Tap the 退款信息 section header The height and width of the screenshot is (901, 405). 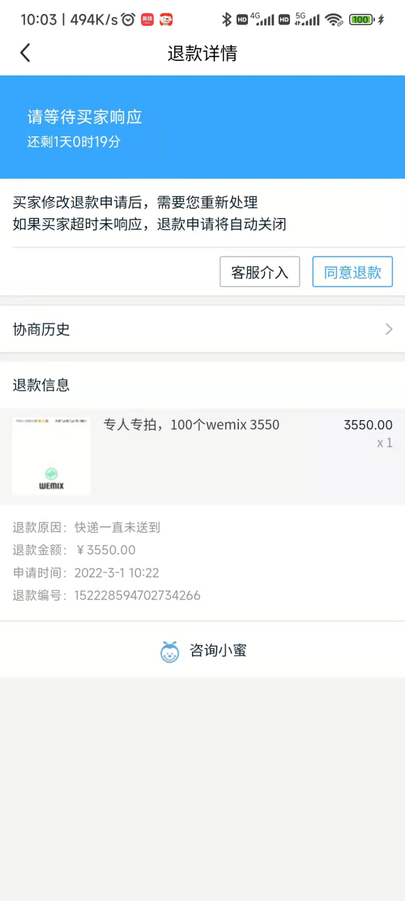pos(41,384)
